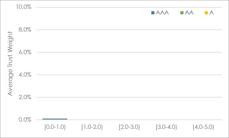Select the [3.0-4.0) category label
The height and width of the screenshot is (138, 229).
[x=166, y=127]
